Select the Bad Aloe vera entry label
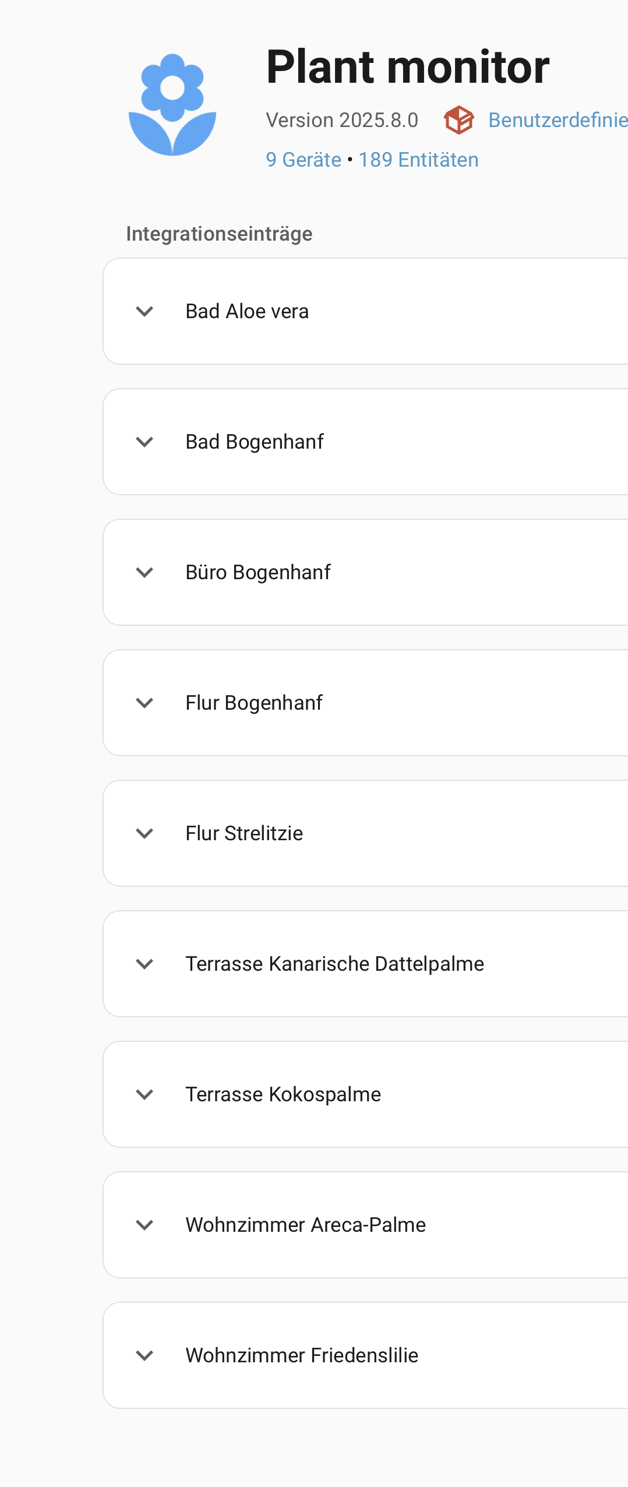The image size is (628, 1487). tap(247, 311)
